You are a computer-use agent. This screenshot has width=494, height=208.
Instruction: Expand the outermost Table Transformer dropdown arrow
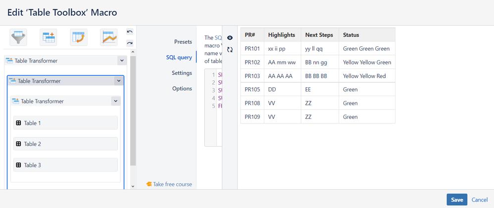tap(122, 61)
